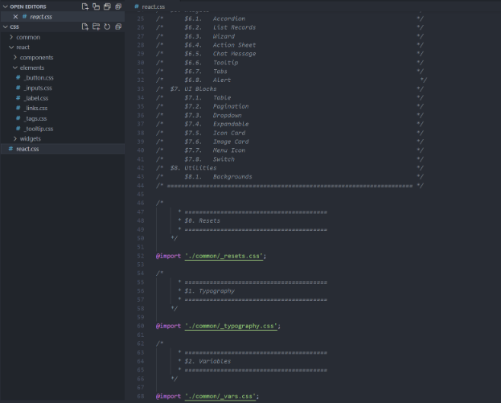Open _tooltip.css file

[x=39, y=129]
